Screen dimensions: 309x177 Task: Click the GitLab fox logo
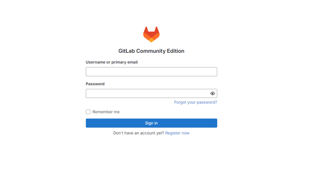point(151,34)
